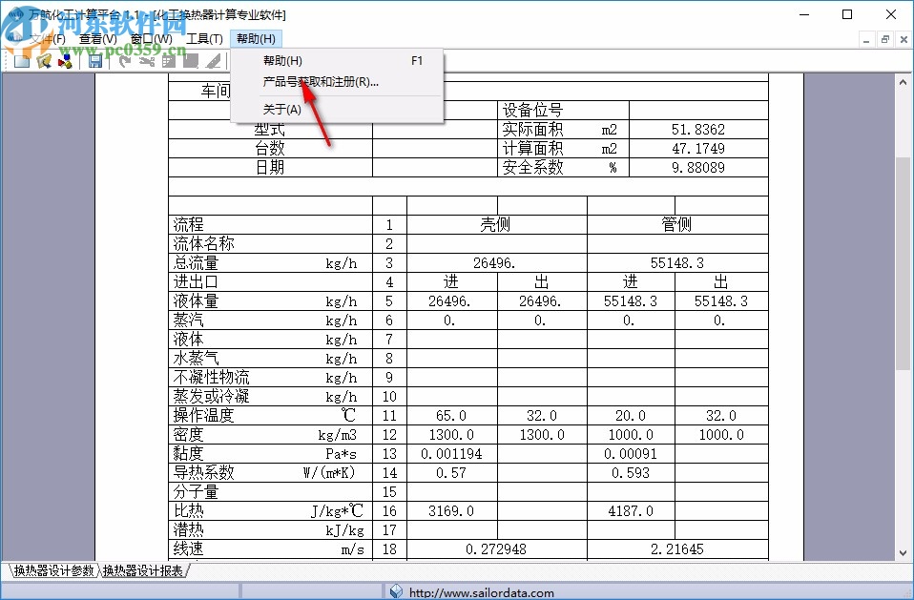
Task: Click the 黏度 value 0.00091
Action: [x=631, y=454]
